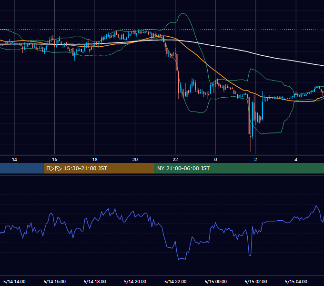Image resolution: width=324 pixels, height=286 pixels.
Task: Click the 5/14 22:00 indicator time label
Action: 175,281
